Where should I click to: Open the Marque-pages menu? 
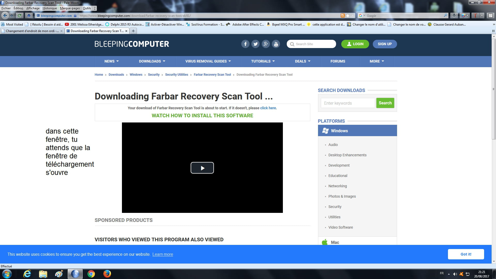70,8
